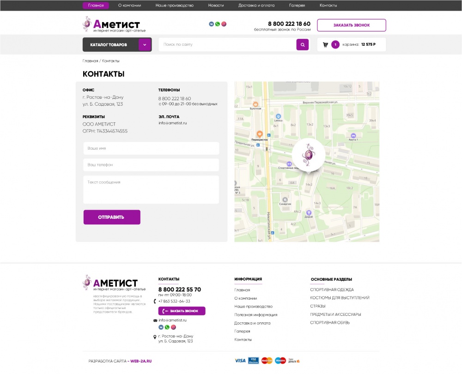
Task: Open the shopping cart icon
Action: coord(325,45)
